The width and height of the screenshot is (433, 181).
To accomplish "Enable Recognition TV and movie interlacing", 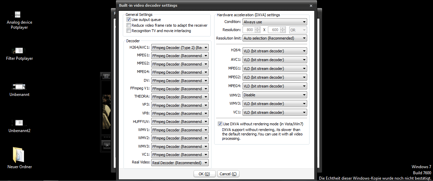I will pos(129,31).
